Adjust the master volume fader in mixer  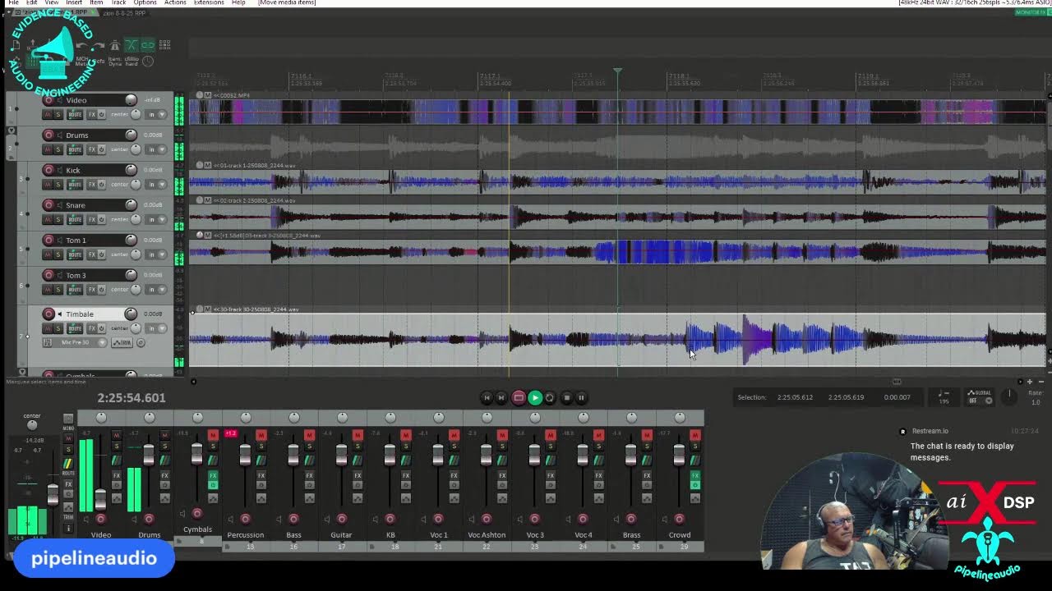click(x=53, y=494)
